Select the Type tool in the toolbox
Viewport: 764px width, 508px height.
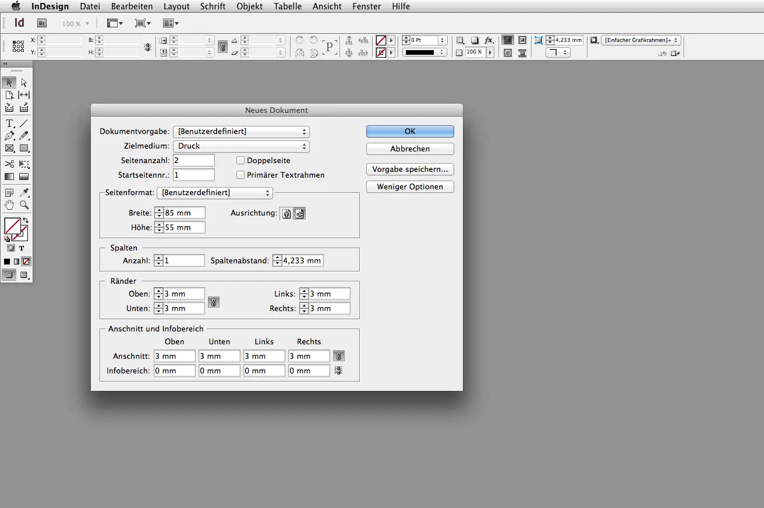click(x=9, y=124)
